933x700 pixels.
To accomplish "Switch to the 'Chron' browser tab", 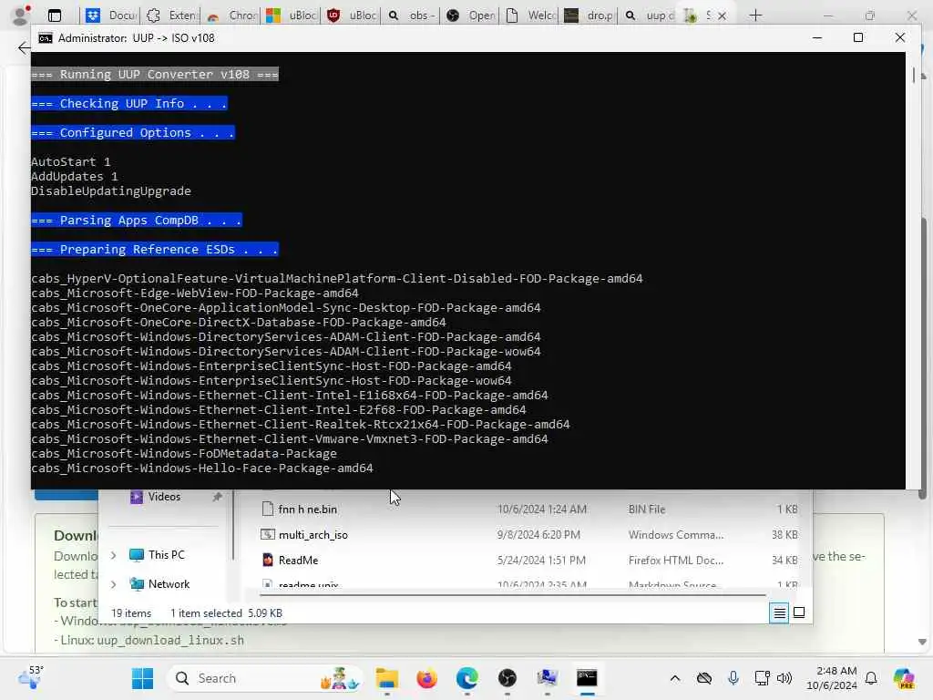I will point(231,15).
